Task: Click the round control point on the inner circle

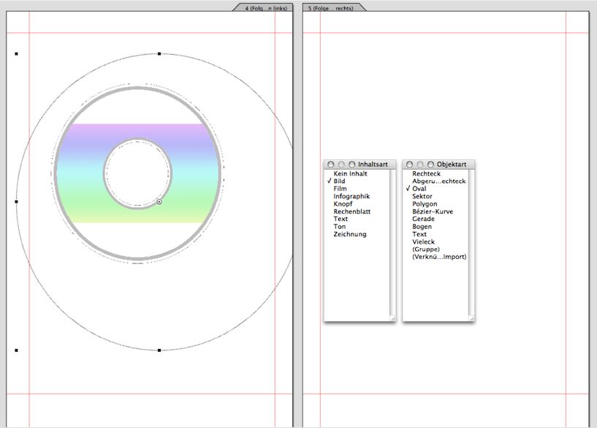Action: click(x=159, y=201)
